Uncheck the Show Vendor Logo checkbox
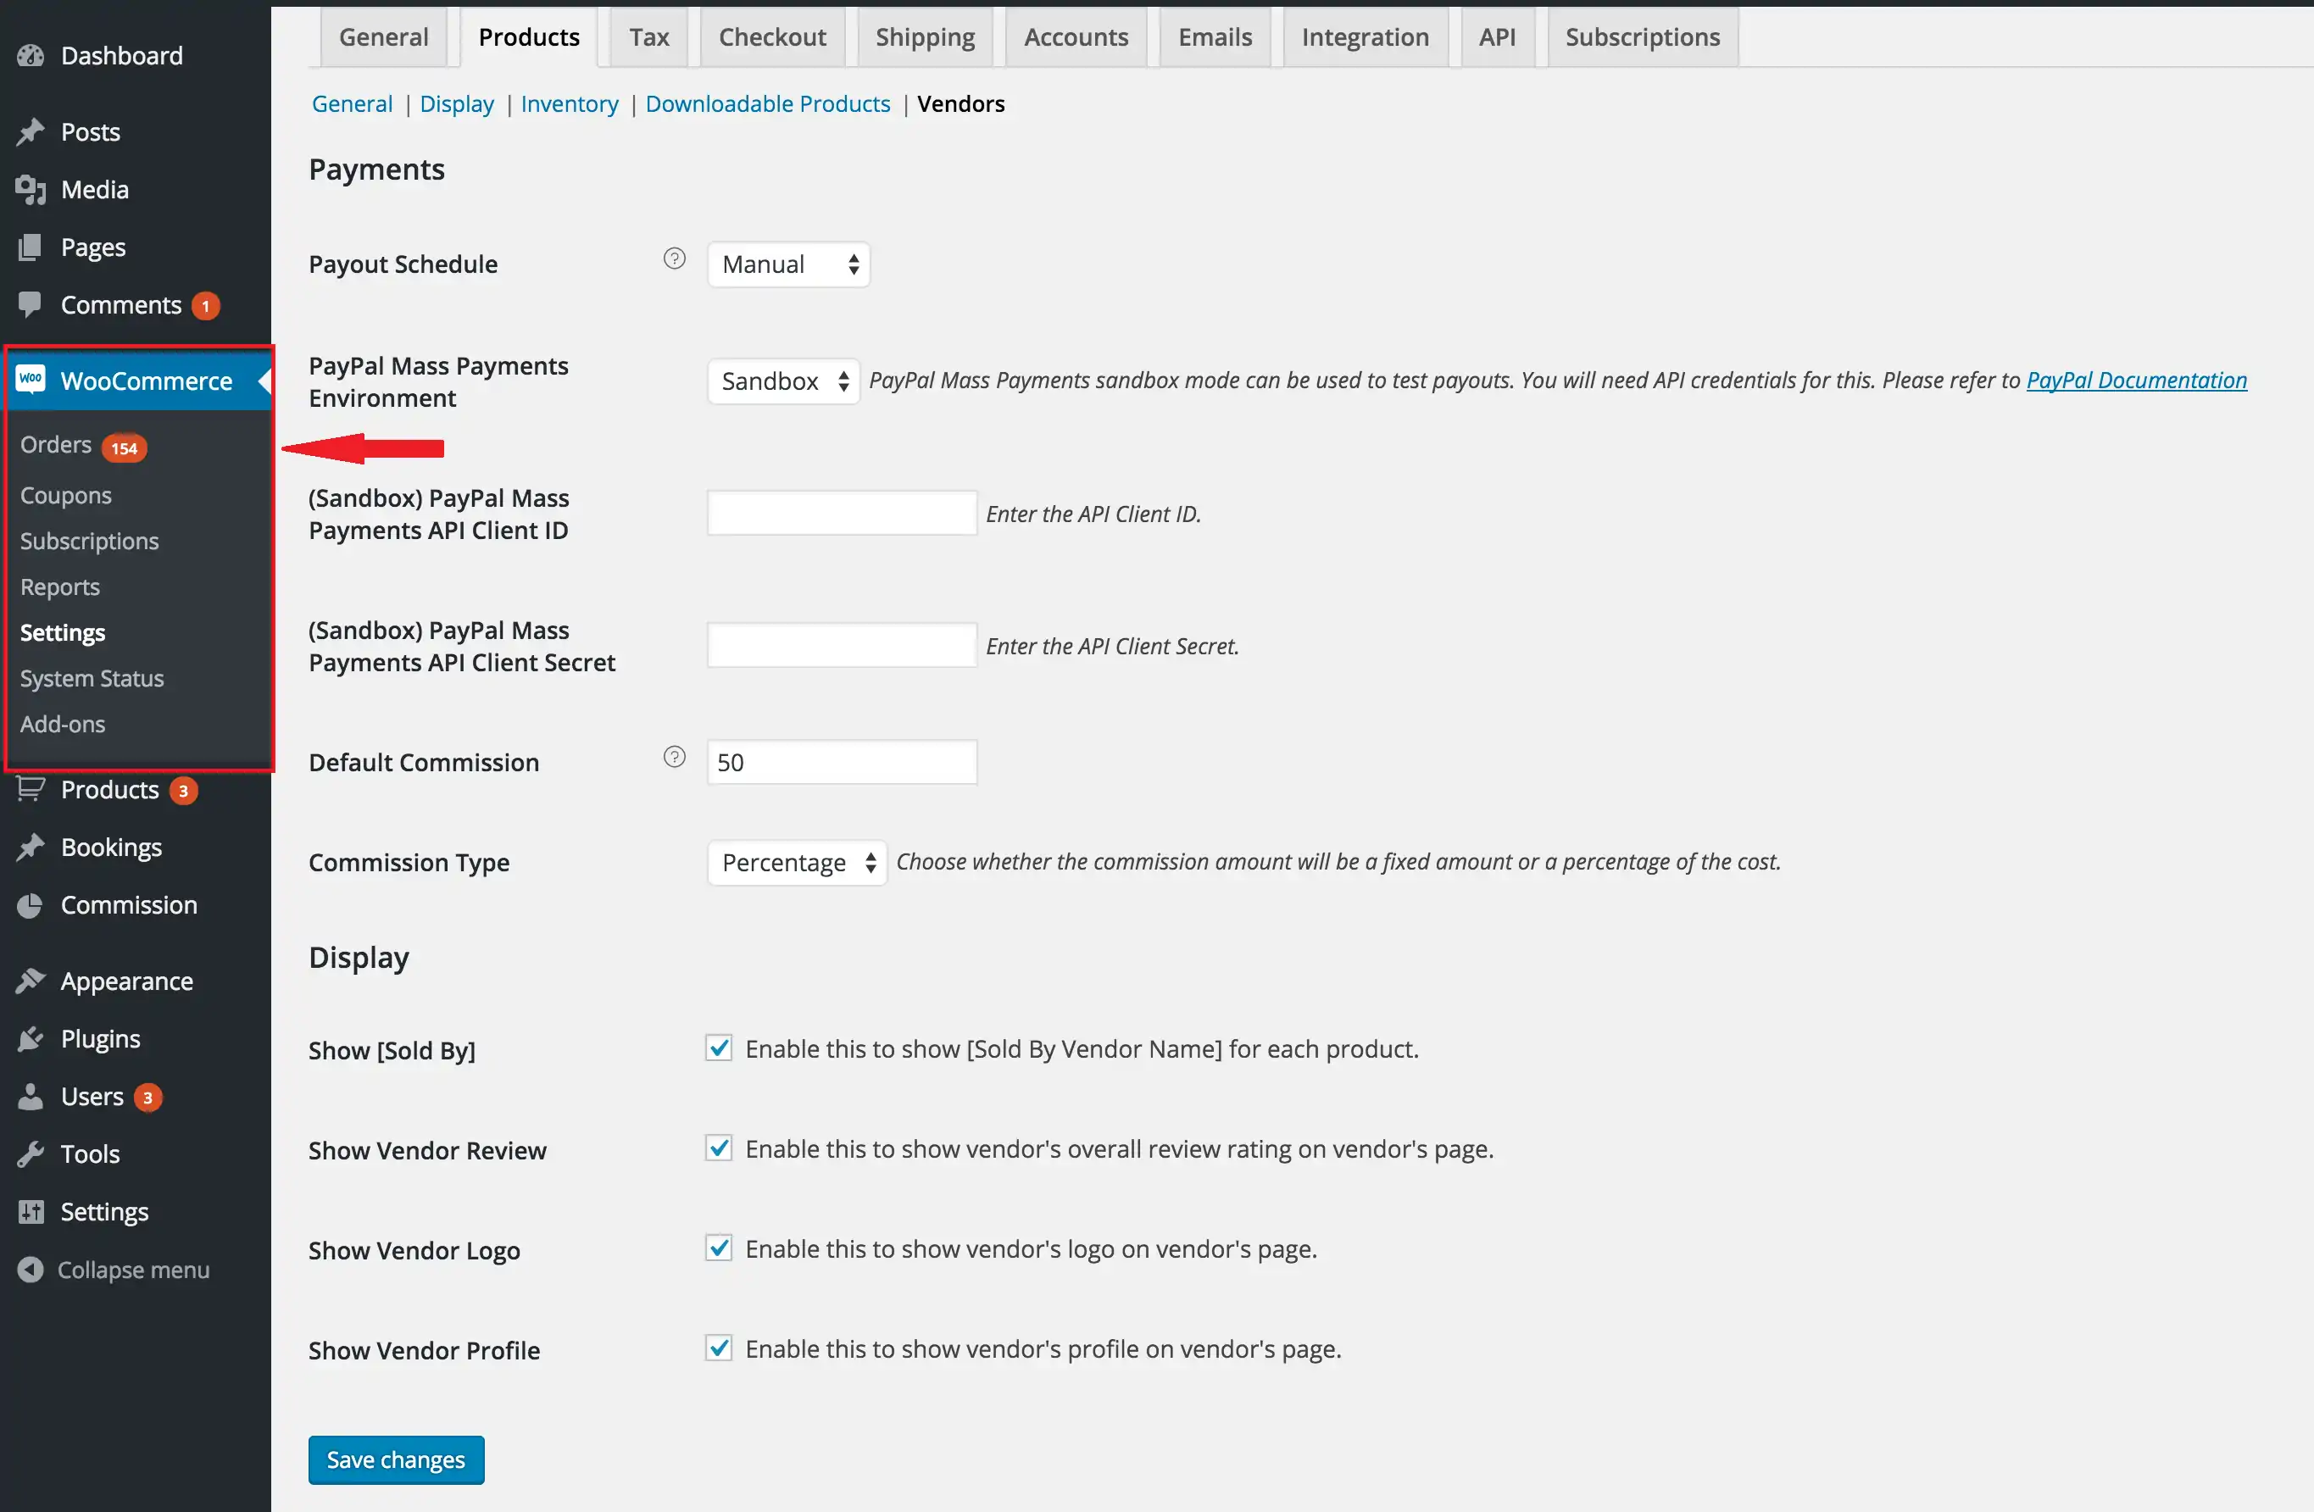The height and width of the screenshot is (1512, 2314). click(719, 1248)
